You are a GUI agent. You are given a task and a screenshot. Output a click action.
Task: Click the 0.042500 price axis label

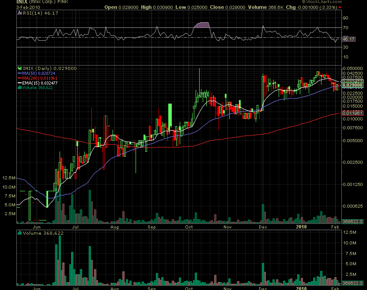click(353, 73)
